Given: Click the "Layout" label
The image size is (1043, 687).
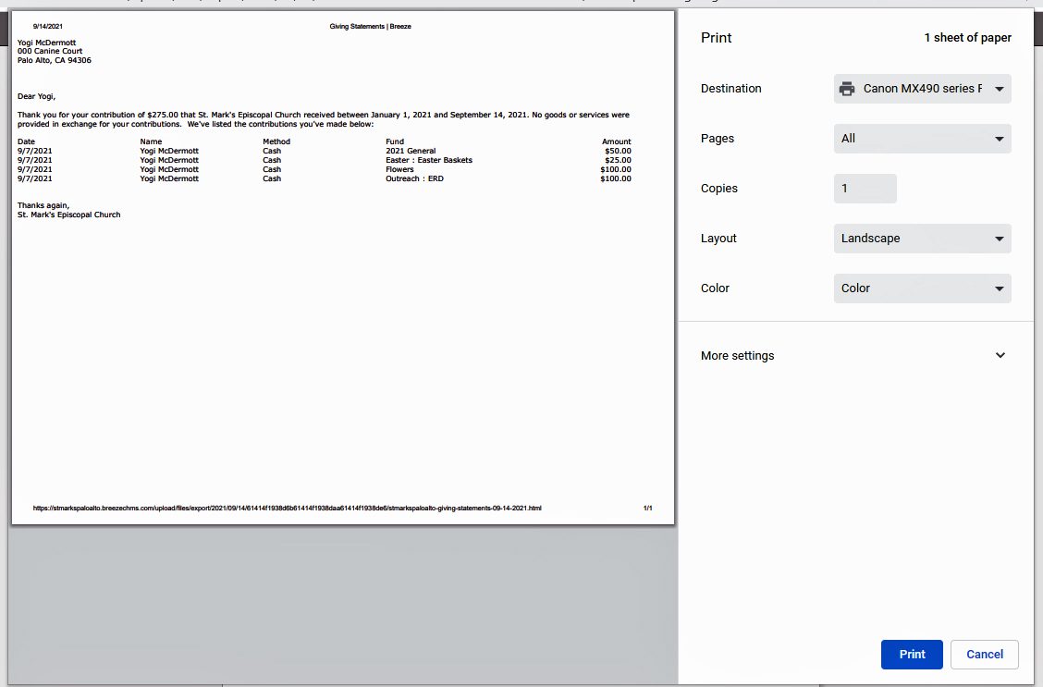Looking at the screenshot, I should click(x=718, y=238).
